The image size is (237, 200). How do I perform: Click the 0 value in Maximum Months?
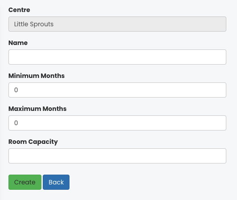pos(16,123)
